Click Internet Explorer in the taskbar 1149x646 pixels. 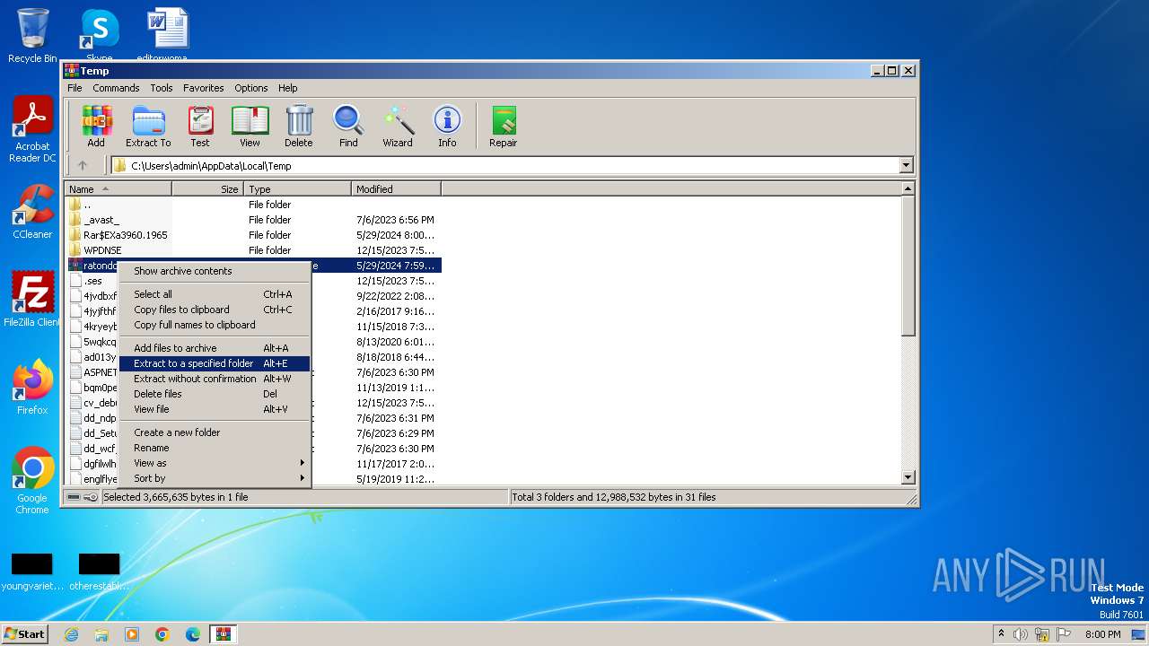(71, 634)
